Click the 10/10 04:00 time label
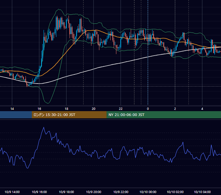Image resolution: width=221 pixels, height=195 pixels. point(202,192)
